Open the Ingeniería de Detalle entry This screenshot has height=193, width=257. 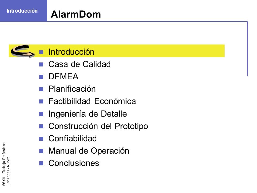88,114
